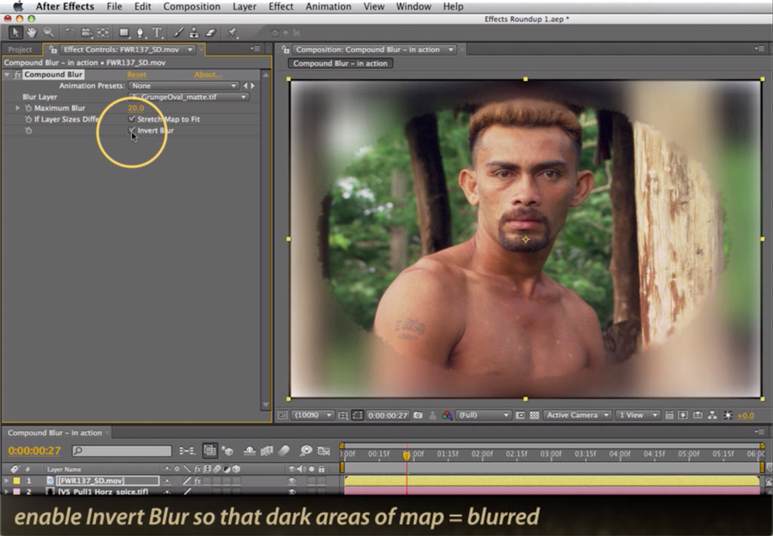
Task: Expand layer 1 FWR137_SD.mov triangle
Action: tap(6, 480)
